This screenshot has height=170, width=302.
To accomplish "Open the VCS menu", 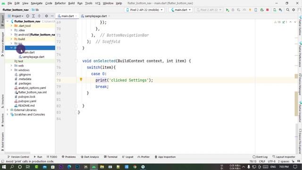I will (x=98, y=3).
